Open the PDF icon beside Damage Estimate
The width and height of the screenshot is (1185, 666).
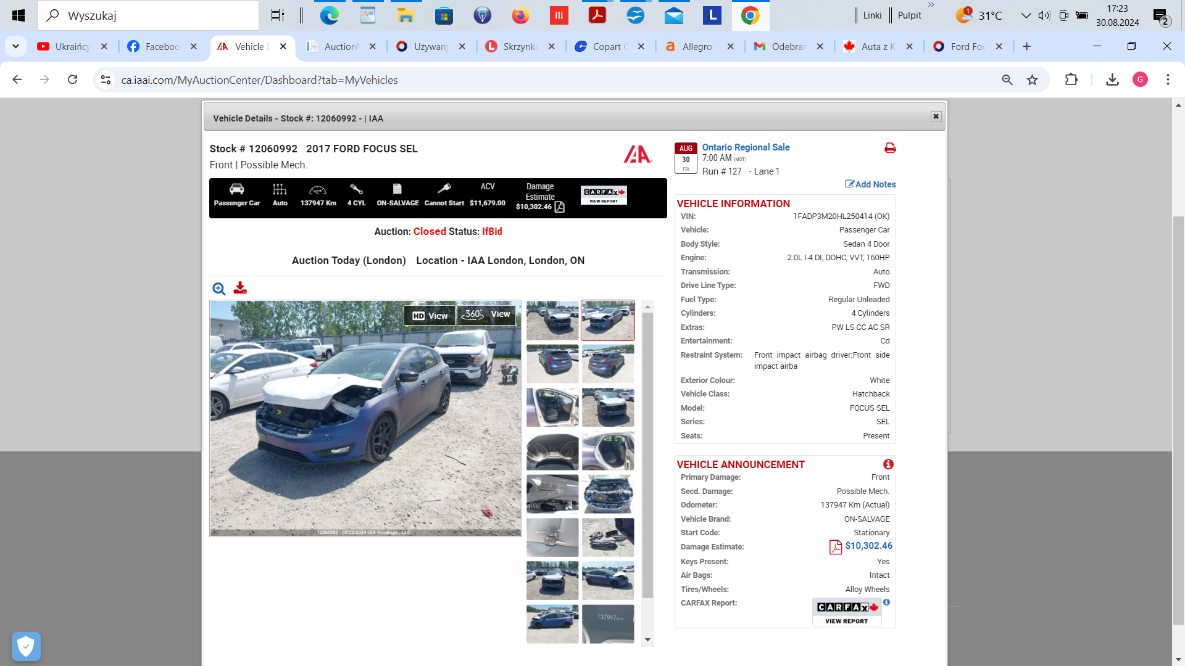(836, 547)
